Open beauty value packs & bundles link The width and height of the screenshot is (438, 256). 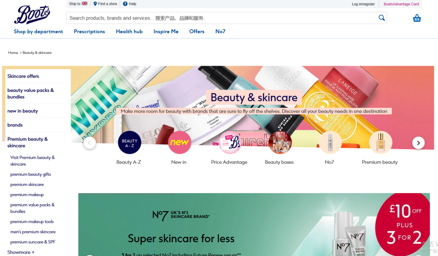[x=31, y=94]
